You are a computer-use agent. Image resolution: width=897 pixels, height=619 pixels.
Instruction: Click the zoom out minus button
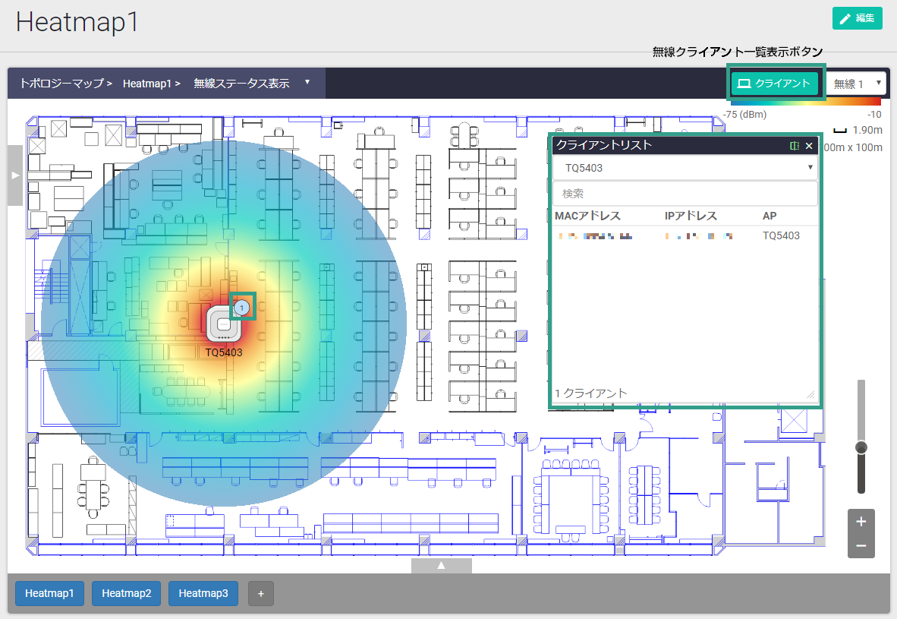pos(861,545)
